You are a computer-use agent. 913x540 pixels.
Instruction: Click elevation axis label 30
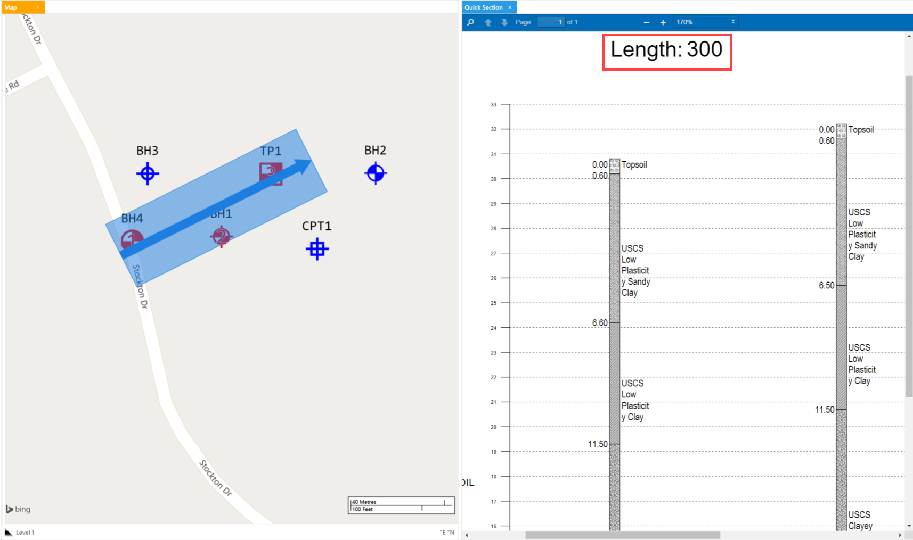pos(493,179)
